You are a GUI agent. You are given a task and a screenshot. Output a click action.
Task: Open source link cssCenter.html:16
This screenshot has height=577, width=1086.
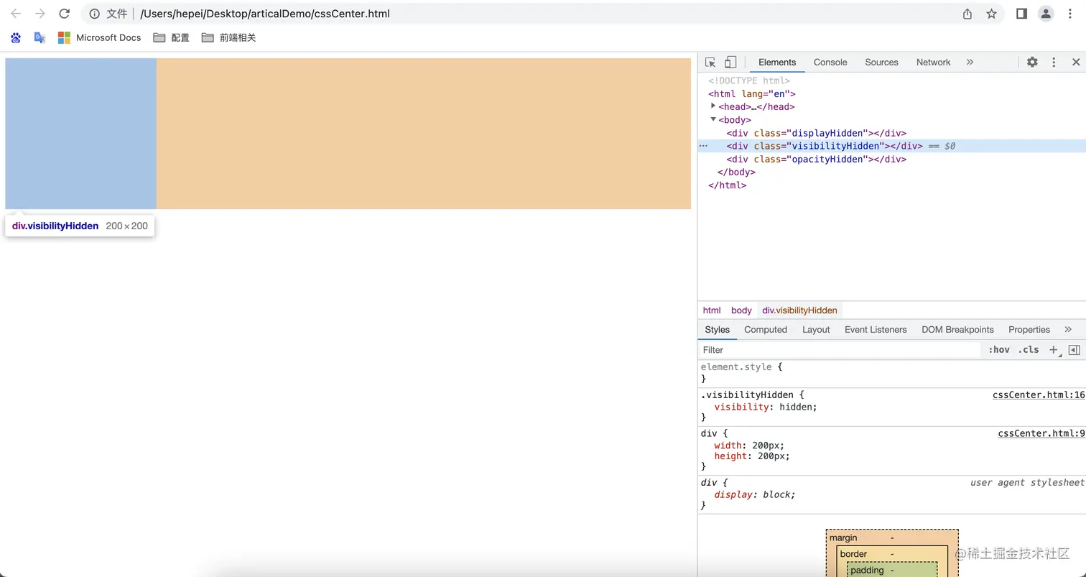coord(1039,395)
